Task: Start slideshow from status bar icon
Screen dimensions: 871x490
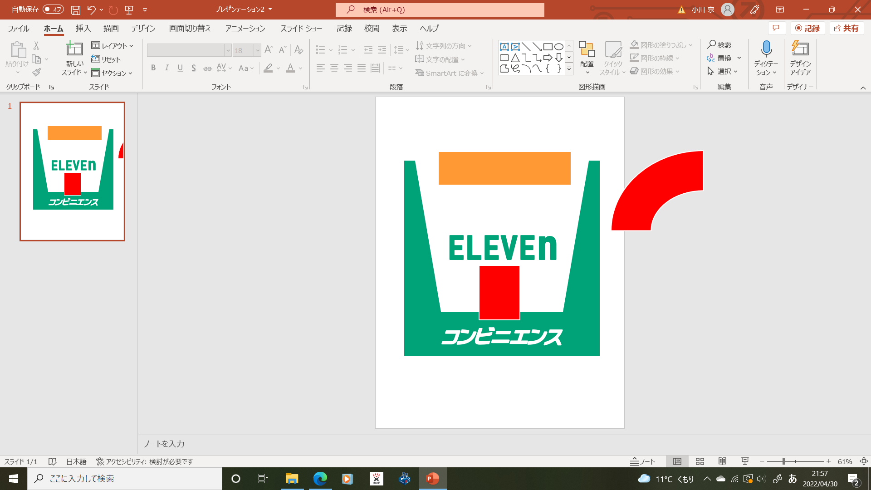Action: tap(745, 461)
